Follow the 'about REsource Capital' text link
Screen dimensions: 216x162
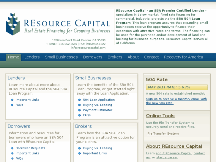(x=174, y=153)
